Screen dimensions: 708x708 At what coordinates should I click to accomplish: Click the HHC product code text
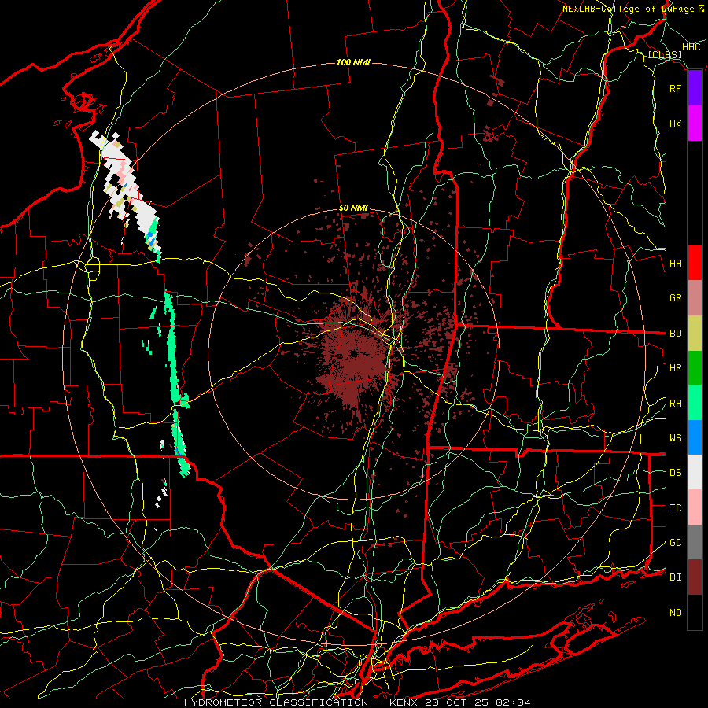[691, 47]
